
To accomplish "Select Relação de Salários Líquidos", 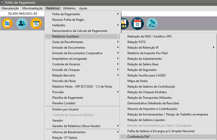I will point(146,120).
